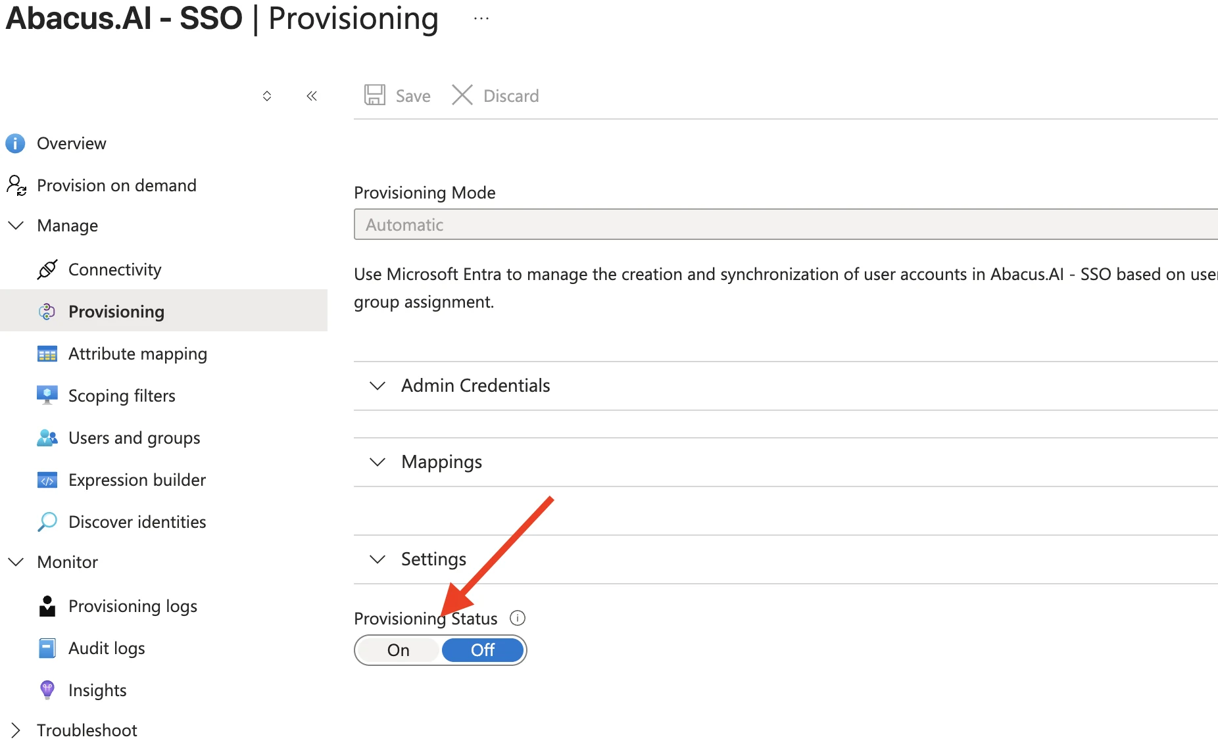Click the Discard X icon

point(462,95)
